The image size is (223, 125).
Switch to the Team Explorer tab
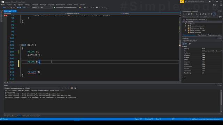point(202,35)
